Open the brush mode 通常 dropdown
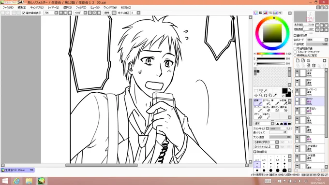Screen dimensions: 329x185 tap(272, 123)
